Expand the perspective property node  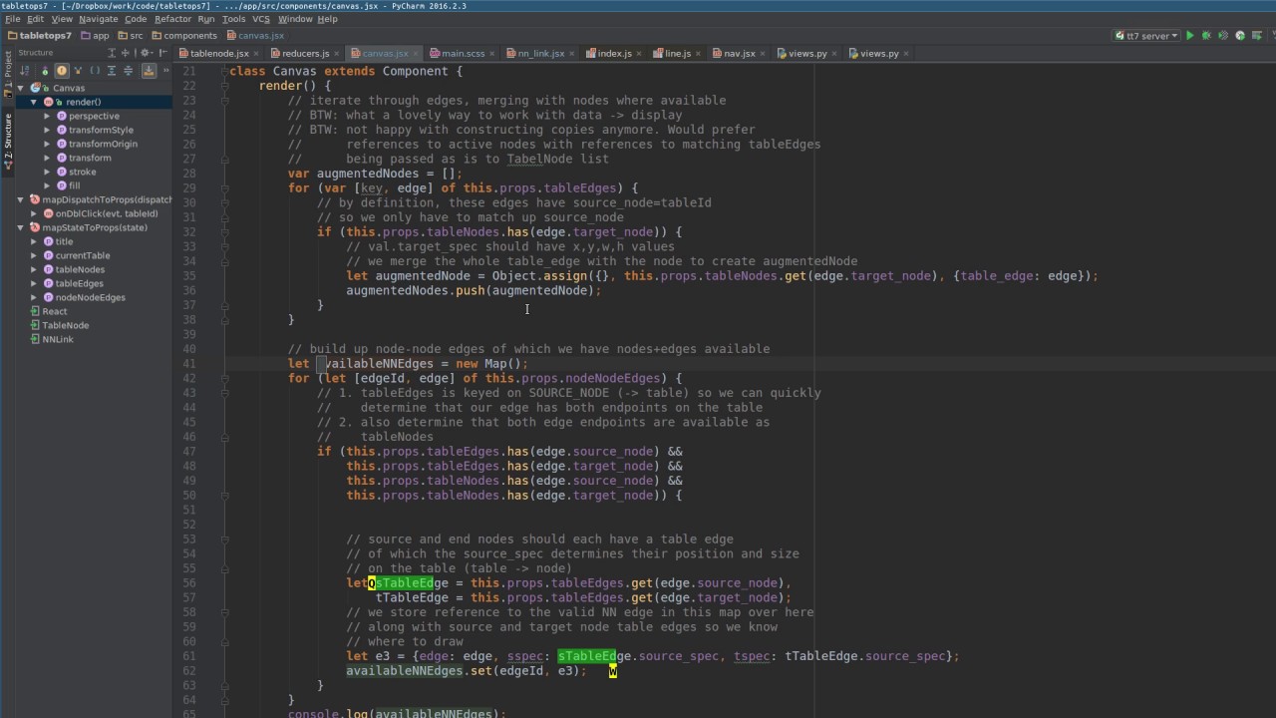pos(48,116)
